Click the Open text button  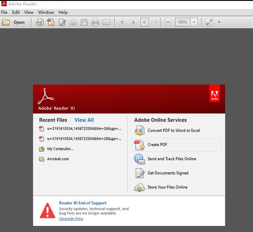(x=19, y=22)
